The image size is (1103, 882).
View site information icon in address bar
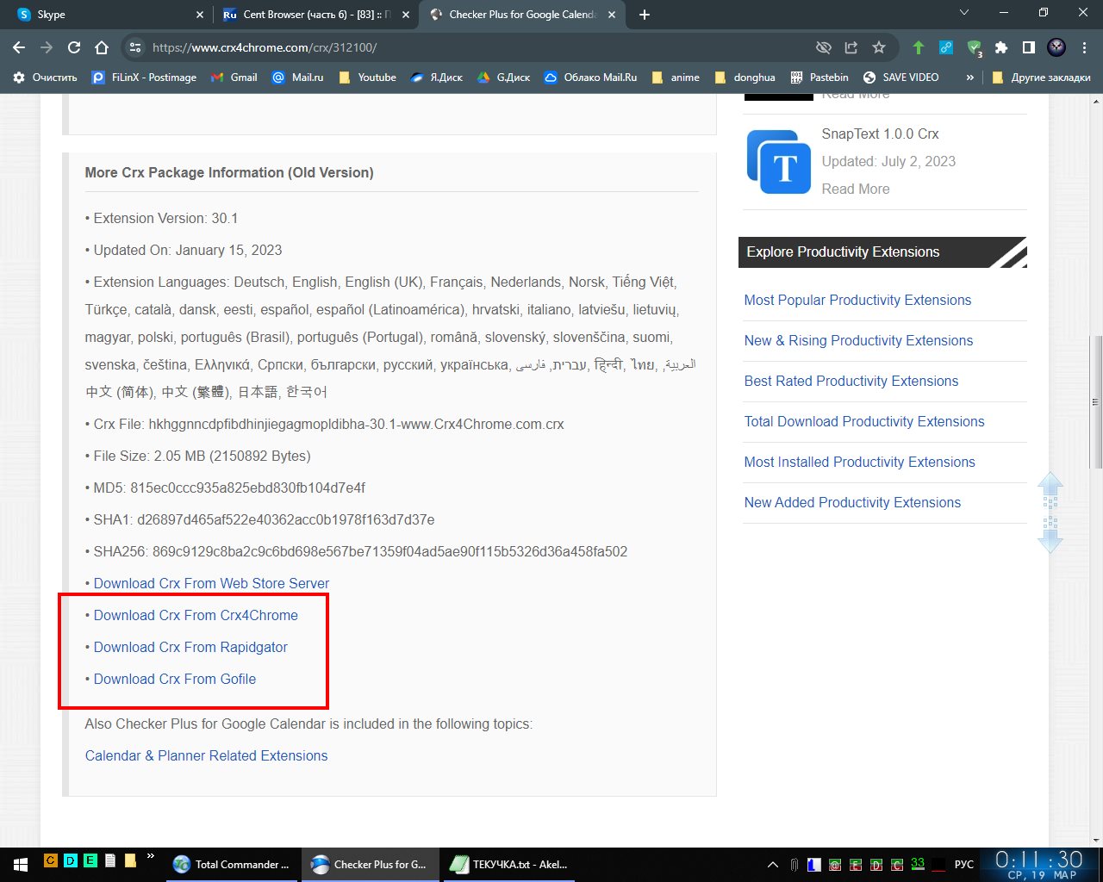coord(134,47)
